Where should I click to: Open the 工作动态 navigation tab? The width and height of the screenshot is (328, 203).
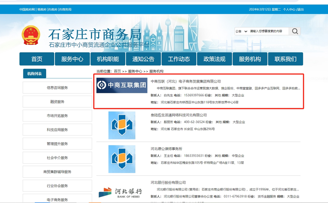point(179,59)
